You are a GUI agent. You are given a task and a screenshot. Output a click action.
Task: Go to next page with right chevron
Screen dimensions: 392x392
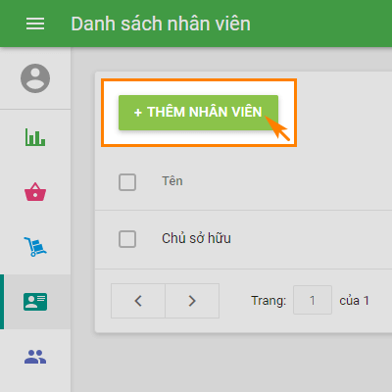[192, 301]
